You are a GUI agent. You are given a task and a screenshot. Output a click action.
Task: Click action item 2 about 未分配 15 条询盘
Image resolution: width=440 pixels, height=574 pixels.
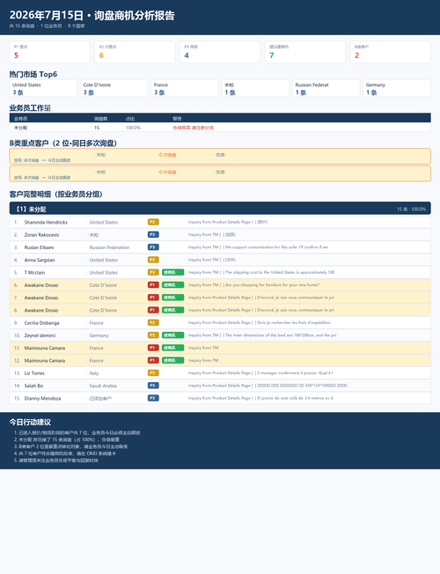pos(69,439)
